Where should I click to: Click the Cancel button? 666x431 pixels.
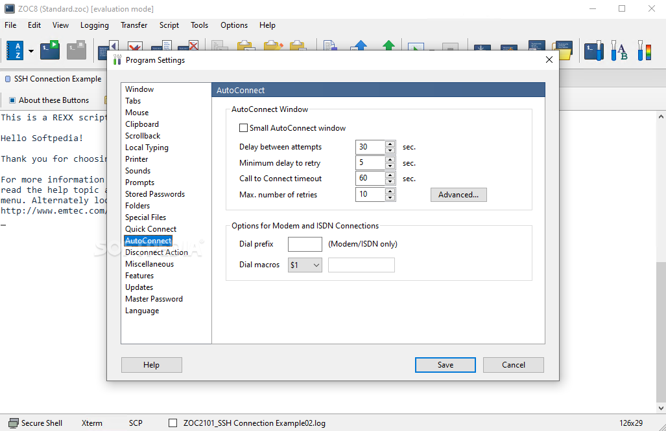[513, 365]
